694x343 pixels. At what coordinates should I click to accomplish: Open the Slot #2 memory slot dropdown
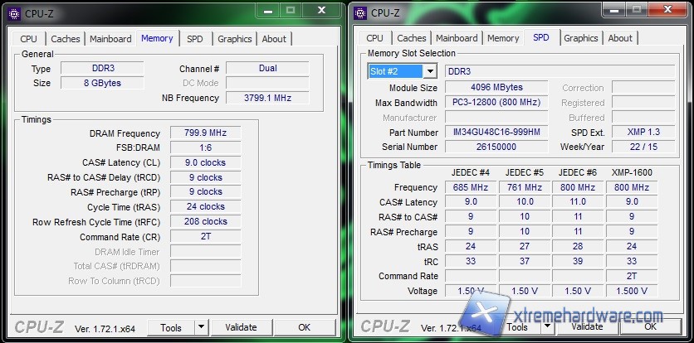(430, 72)
